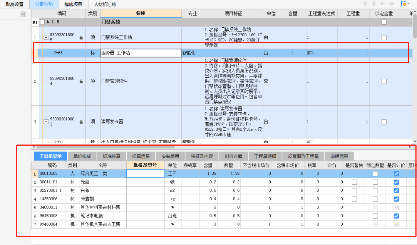Toggle 是否暂估 checkbox for 白布
The image size is (417, 245).
pyautogui.click(x=354, y=191)
